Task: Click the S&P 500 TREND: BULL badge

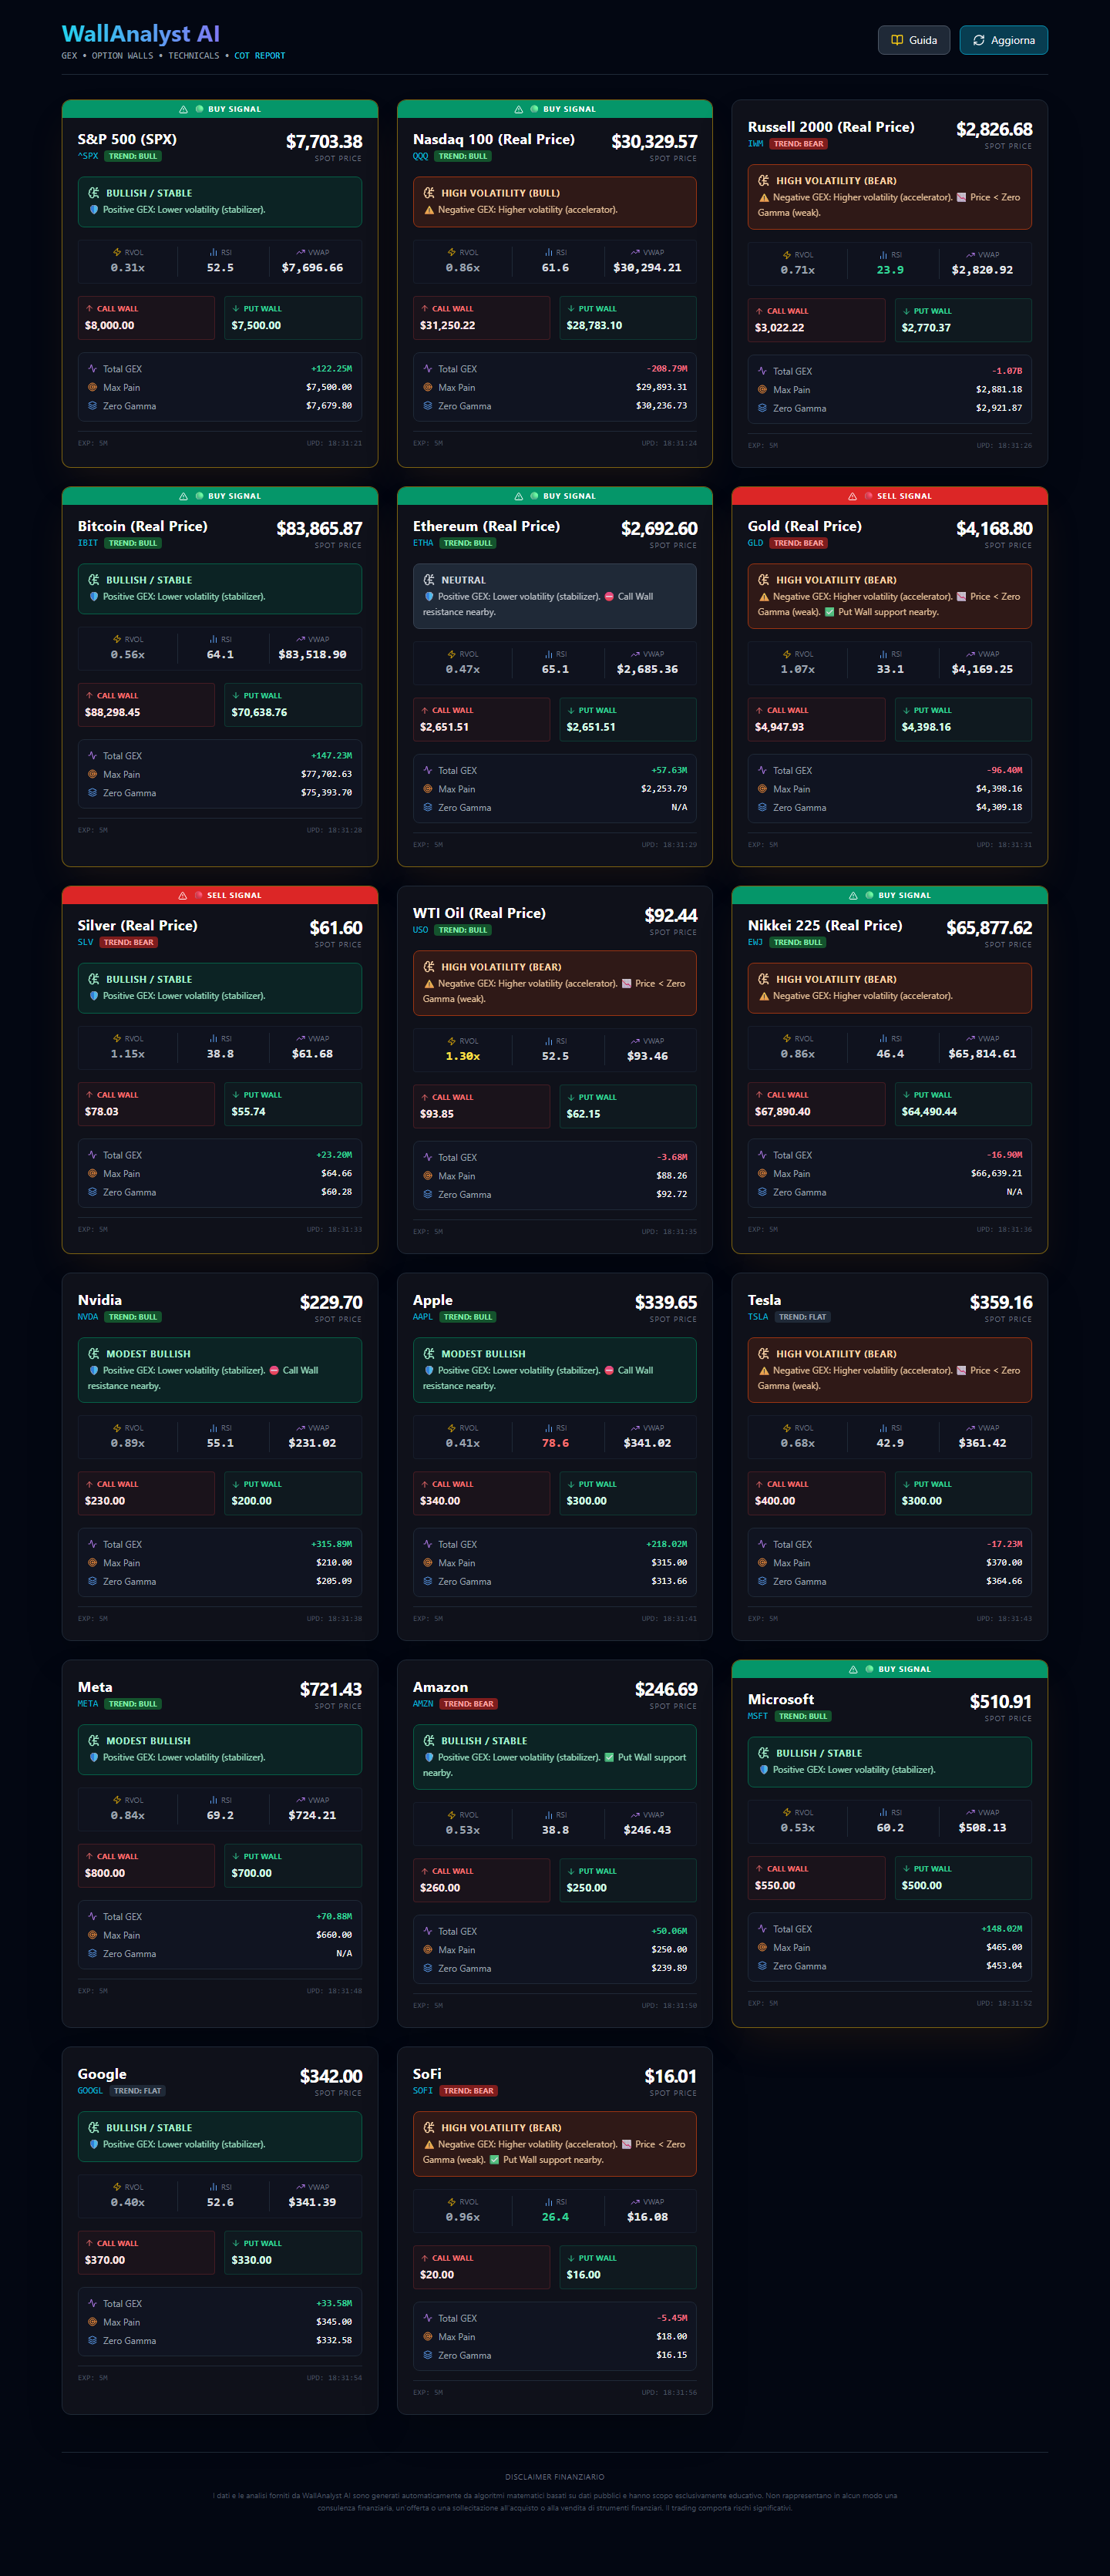Action: [x=133, y=156]
